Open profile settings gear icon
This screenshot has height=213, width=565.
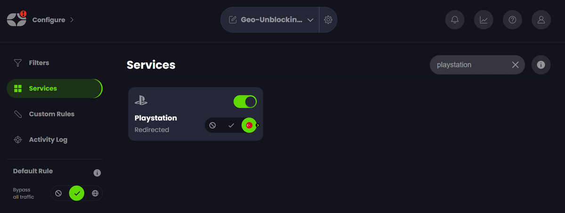pos(328,20)
